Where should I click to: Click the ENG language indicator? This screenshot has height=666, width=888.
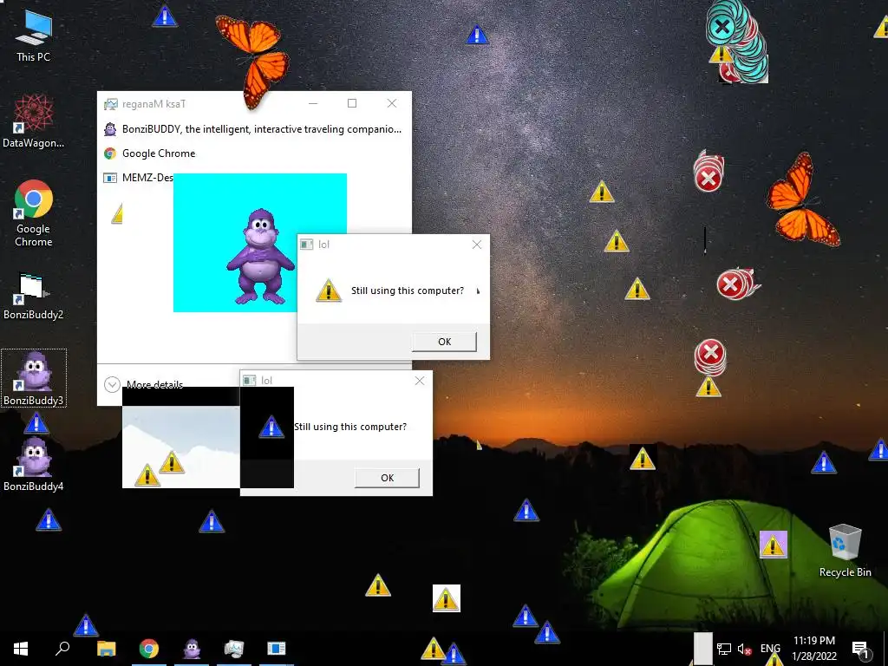coord(770,649)
